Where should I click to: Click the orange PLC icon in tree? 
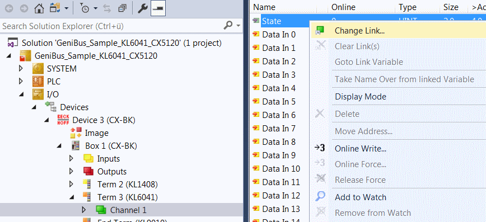click(x=38, y=82)
